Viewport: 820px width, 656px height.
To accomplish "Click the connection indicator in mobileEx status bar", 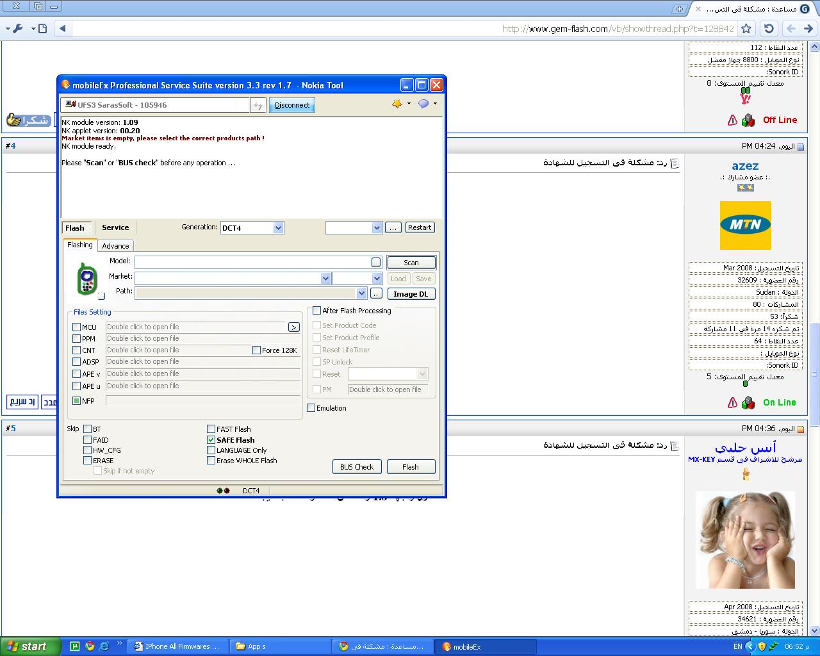I will tap(223, 491).
